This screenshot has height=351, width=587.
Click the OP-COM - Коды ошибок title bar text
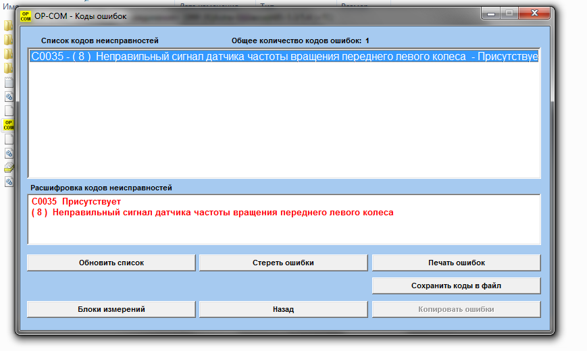coord(80,16)
